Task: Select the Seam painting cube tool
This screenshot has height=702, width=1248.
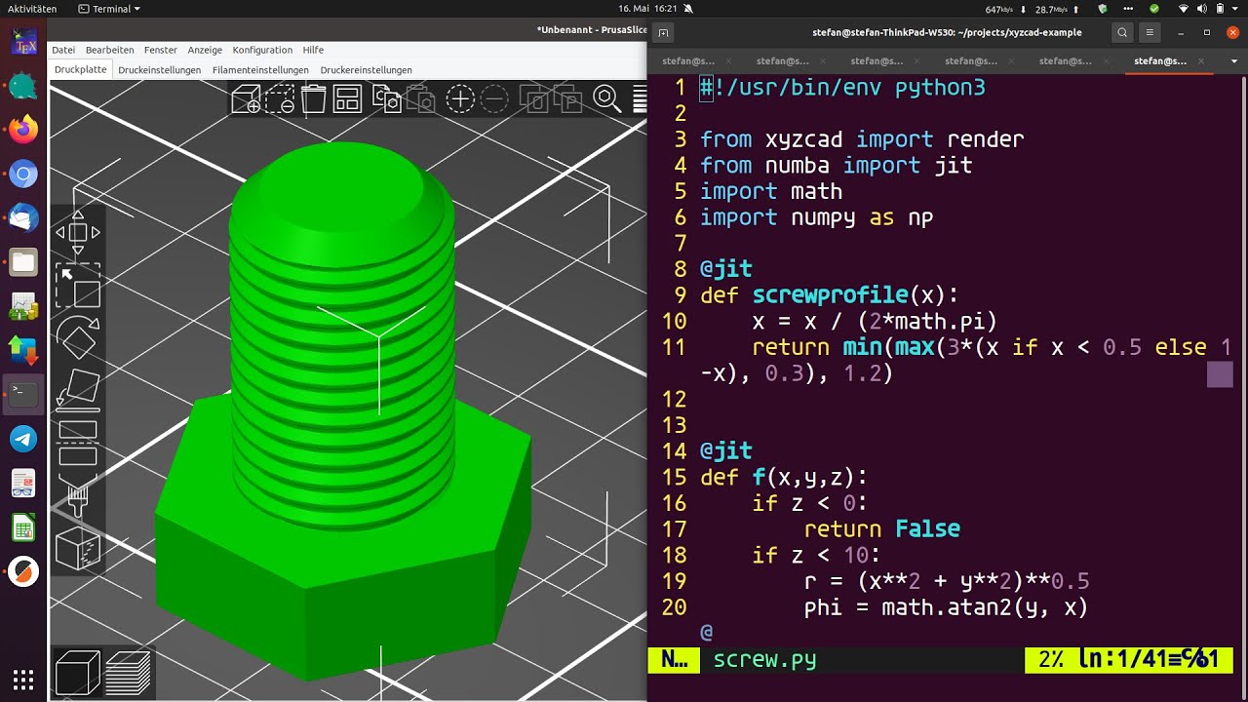Action: tap(78, 548)
